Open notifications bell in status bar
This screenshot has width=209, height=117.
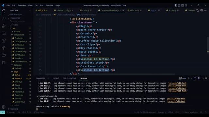(206, 112)
